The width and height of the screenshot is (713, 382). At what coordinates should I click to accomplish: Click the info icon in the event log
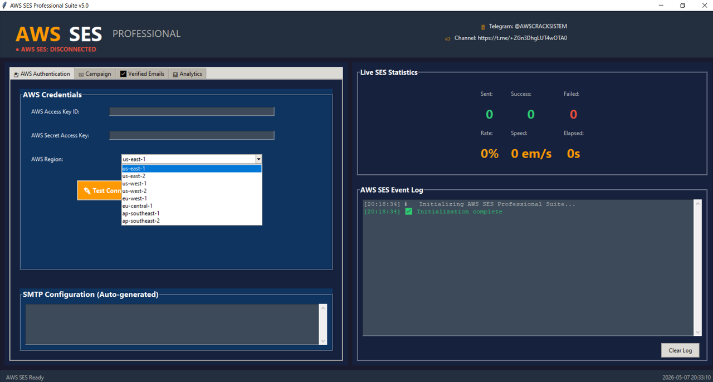pyautogui.click(x=406, y=204)
